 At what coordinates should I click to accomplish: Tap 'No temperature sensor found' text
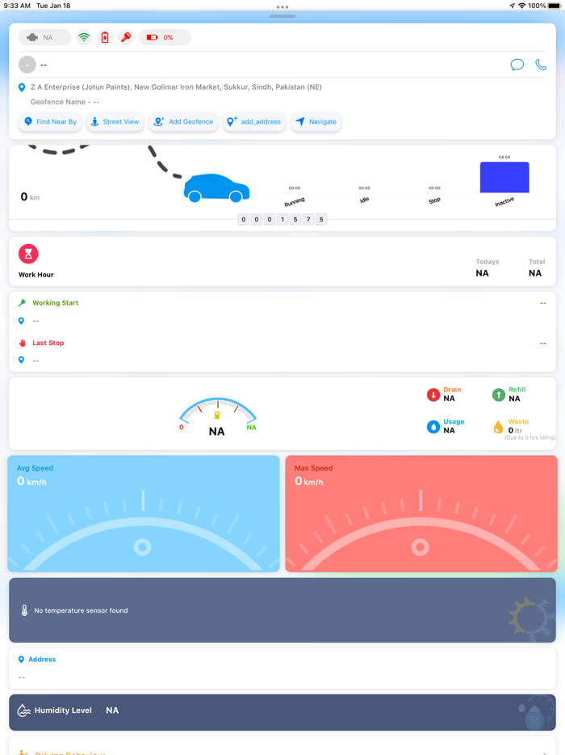pyautogui.click(x=81, y=610)
